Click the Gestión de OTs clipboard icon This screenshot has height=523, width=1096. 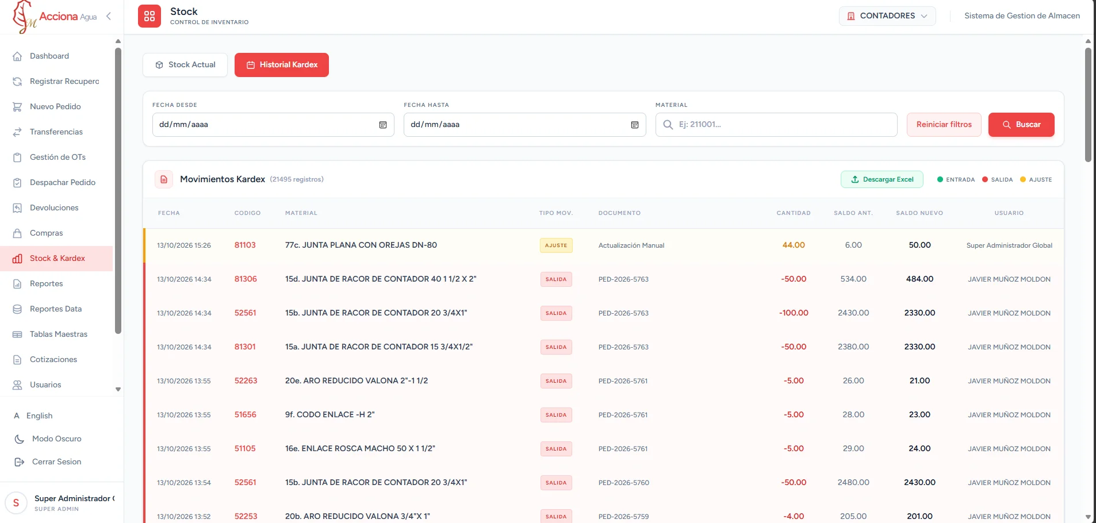(17, 157)
